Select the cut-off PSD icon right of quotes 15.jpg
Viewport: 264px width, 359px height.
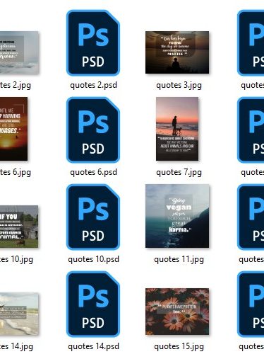[251, 304]
